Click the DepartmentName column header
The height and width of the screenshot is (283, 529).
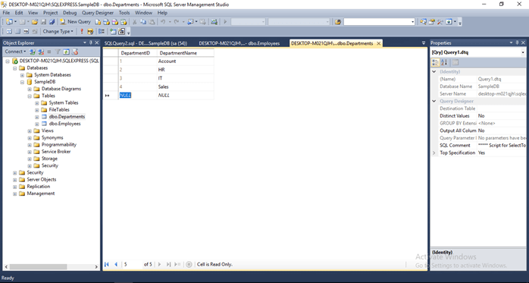(x=185, y=53)
